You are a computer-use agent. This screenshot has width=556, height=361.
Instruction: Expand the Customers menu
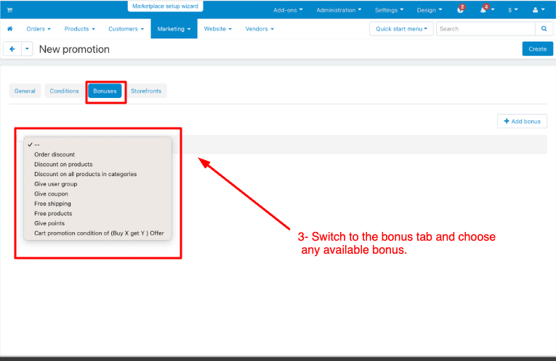click(x=126, y=29)
